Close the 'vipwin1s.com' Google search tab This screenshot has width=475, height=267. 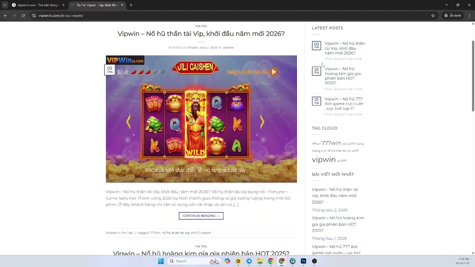(x=63, y=5)
